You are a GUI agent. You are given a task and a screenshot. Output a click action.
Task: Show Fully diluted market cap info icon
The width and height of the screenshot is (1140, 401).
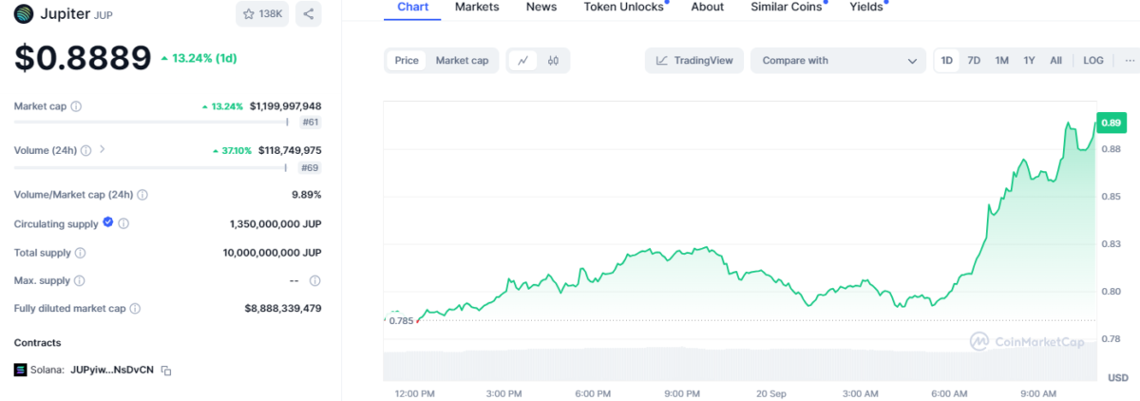click(x=135, y=309)
